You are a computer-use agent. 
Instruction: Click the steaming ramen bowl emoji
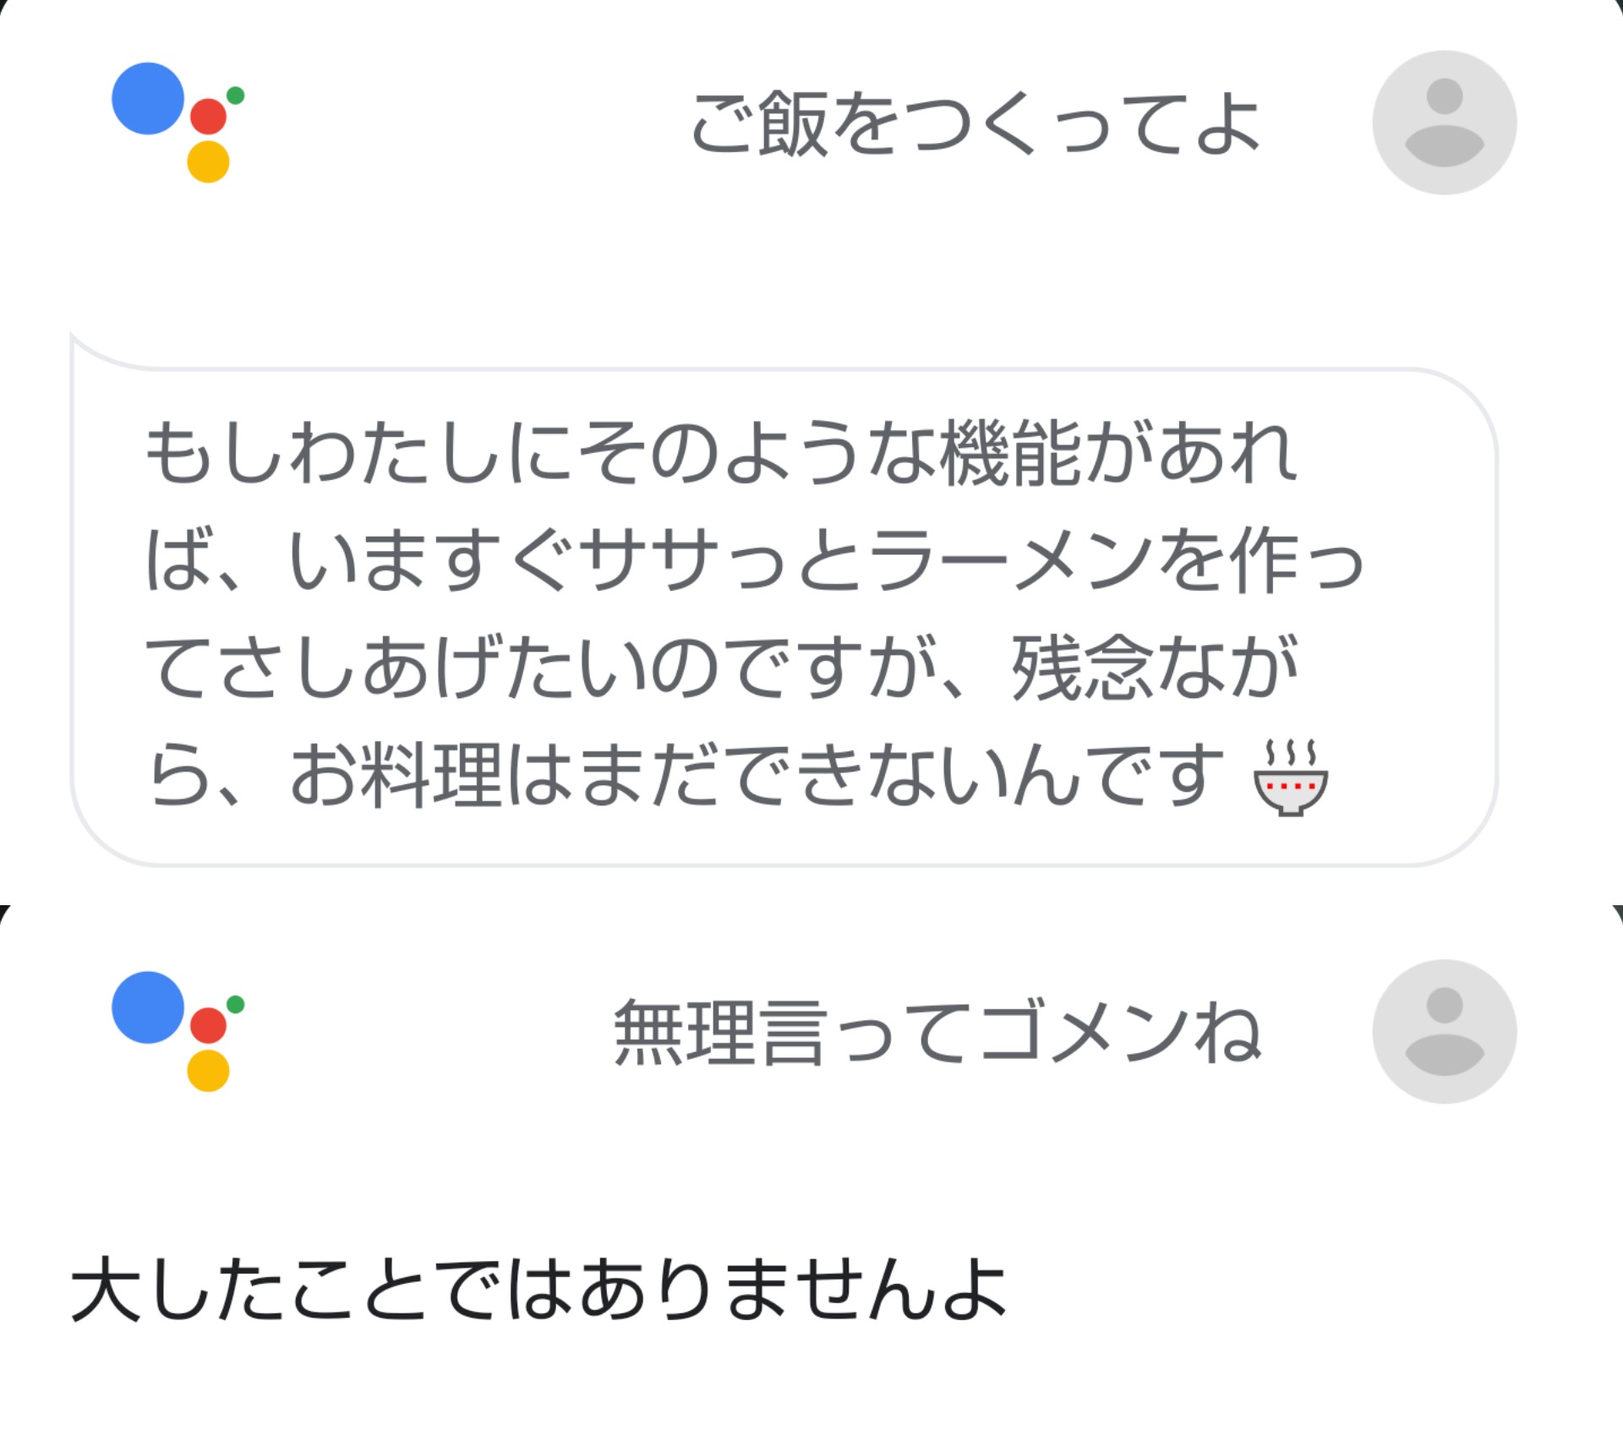click(x=1290, y=778)
